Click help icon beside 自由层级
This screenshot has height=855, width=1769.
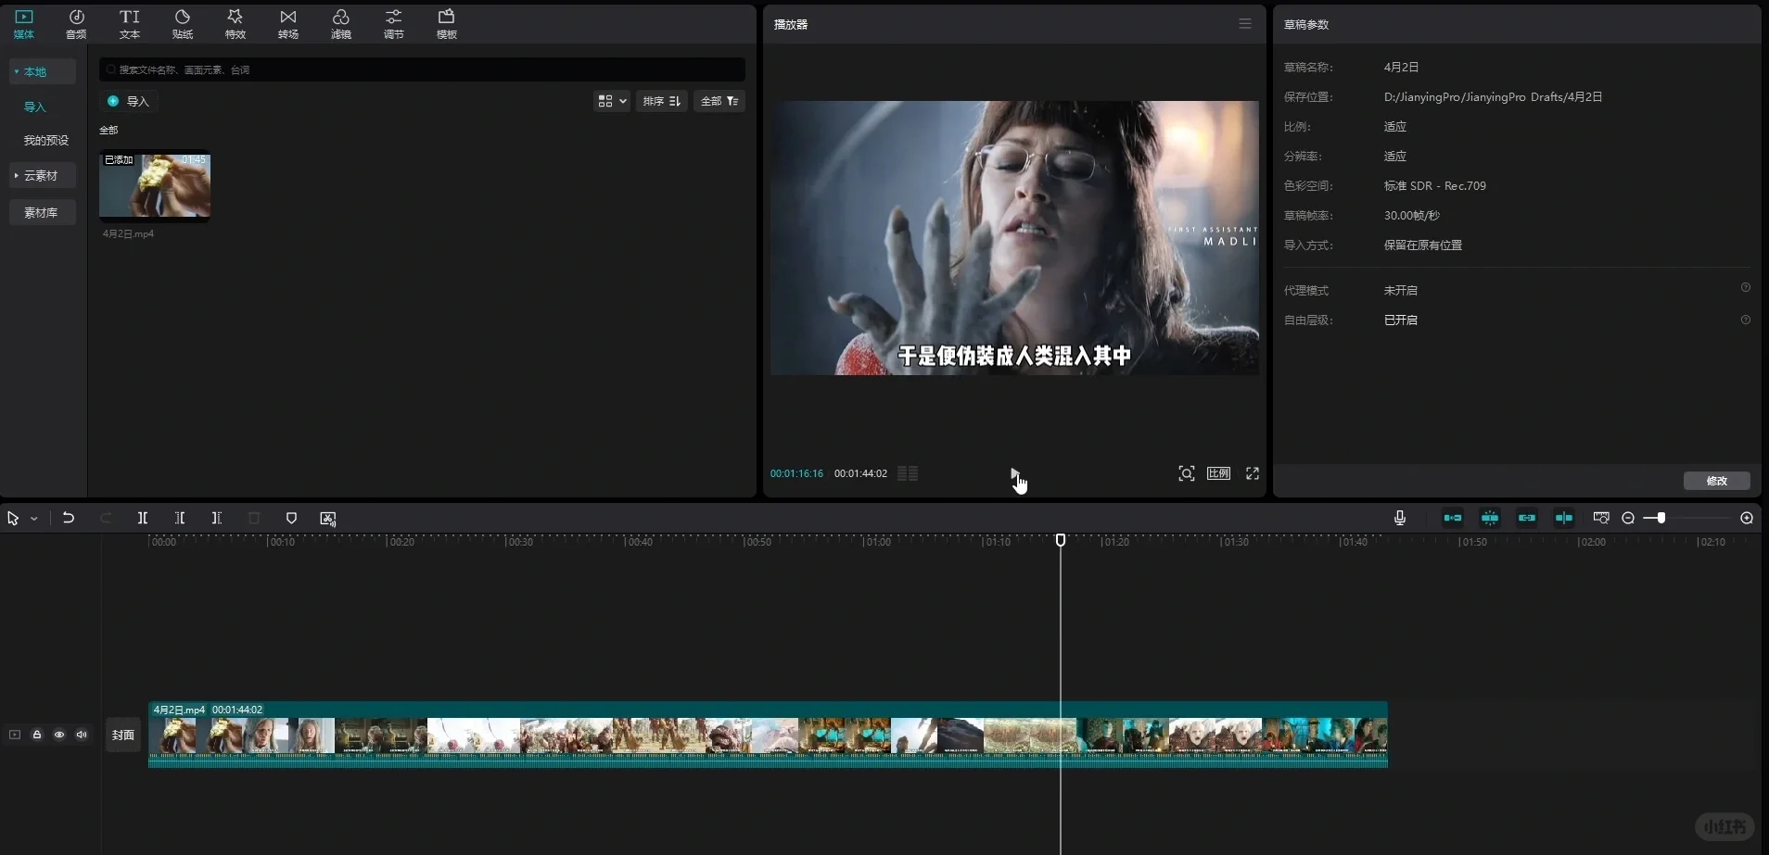coord(1746,320)
